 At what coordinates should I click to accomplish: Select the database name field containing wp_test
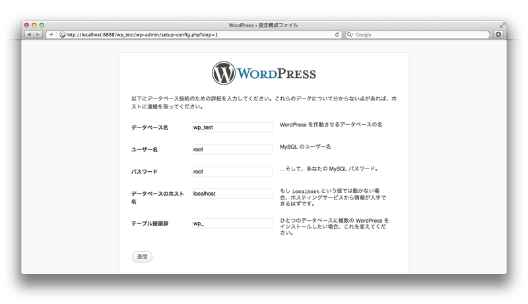pyautogui.click(x=232, y=128)
